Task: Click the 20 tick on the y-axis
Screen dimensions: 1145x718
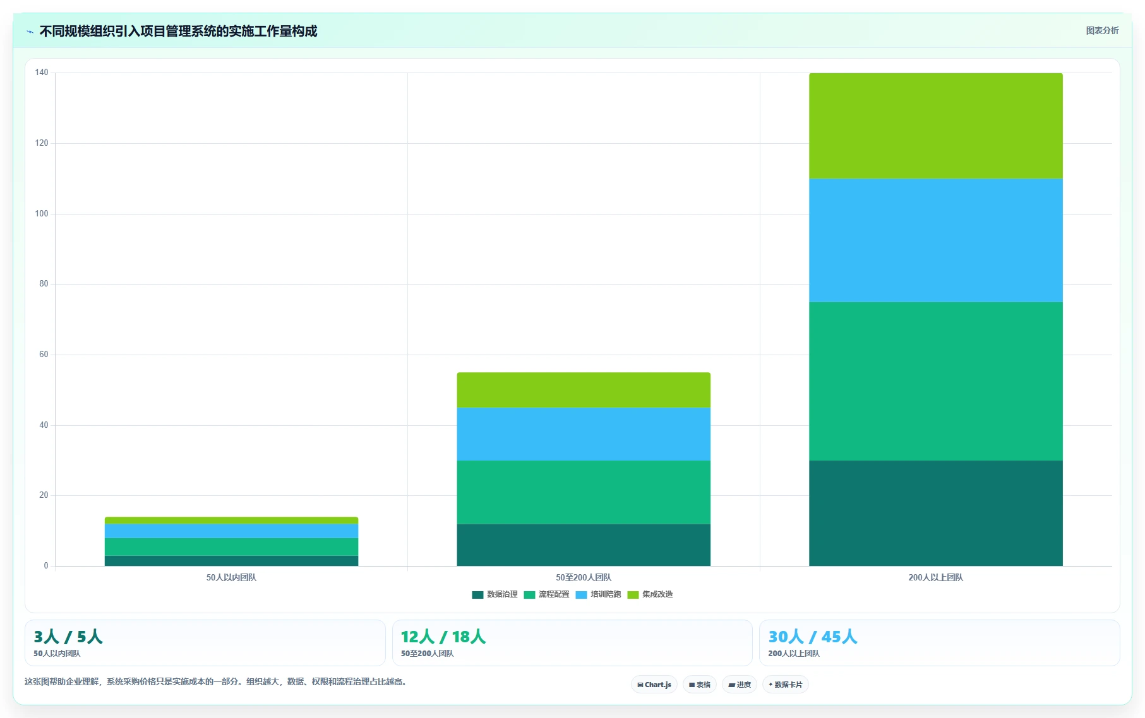Action: tap(44, 495)
